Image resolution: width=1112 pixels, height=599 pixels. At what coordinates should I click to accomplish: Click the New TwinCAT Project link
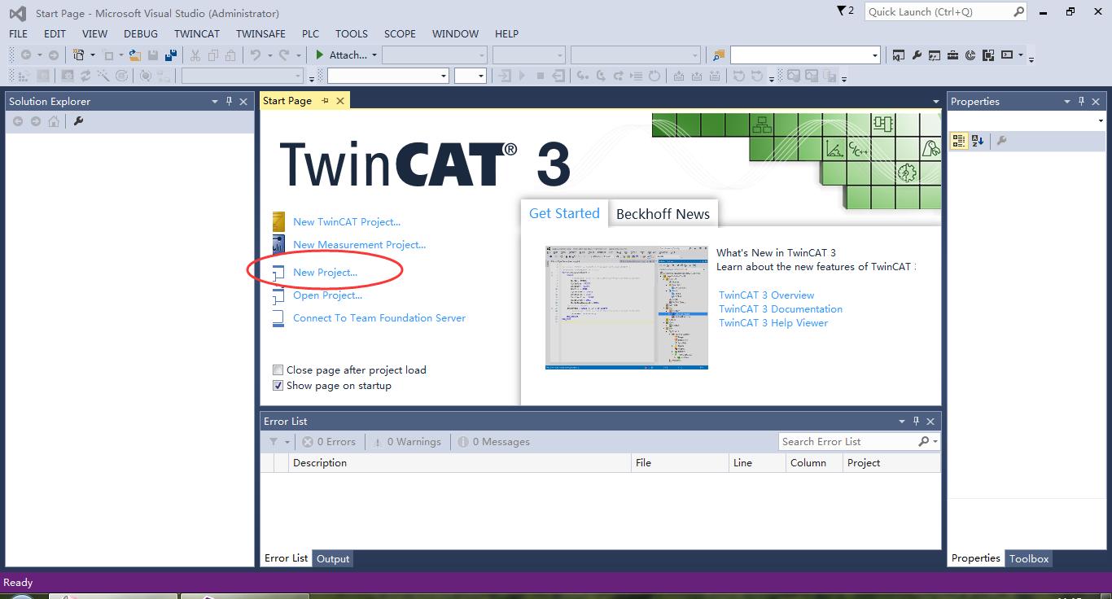tap(347, 221)
